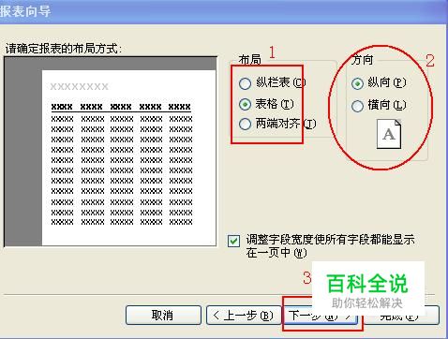Select the 两端对齐 layout radio button
The image size is (448, 339).
click(x=245, y=124)
